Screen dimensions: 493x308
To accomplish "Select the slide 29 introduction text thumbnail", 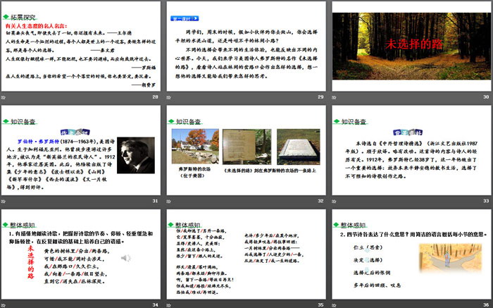I will (246, 47).
